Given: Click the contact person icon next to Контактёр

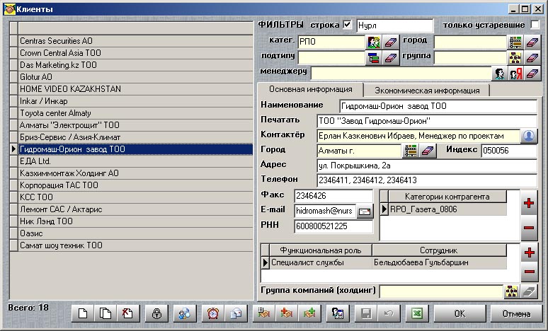Looking at the screenshot, I should coord(530,135).
